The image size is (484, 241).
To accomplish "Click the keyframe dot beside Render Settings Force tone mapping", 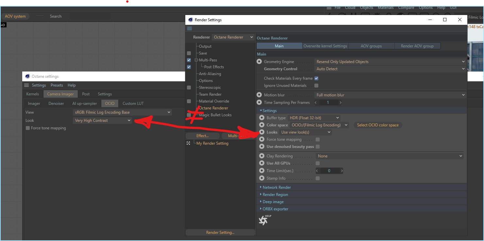I will [262, 139].
